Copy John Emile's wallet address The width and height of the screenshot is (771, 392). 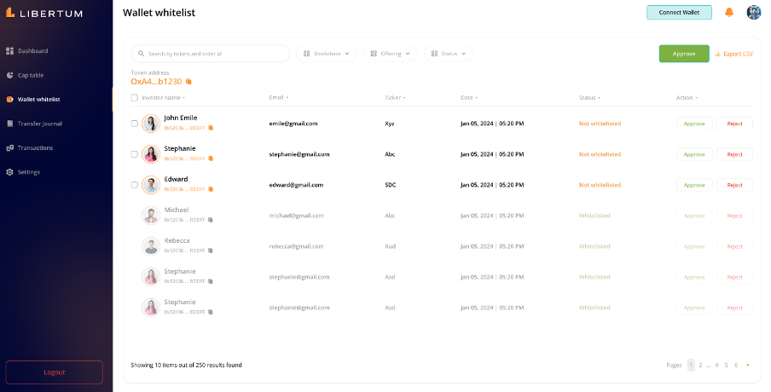click(211, 128)
